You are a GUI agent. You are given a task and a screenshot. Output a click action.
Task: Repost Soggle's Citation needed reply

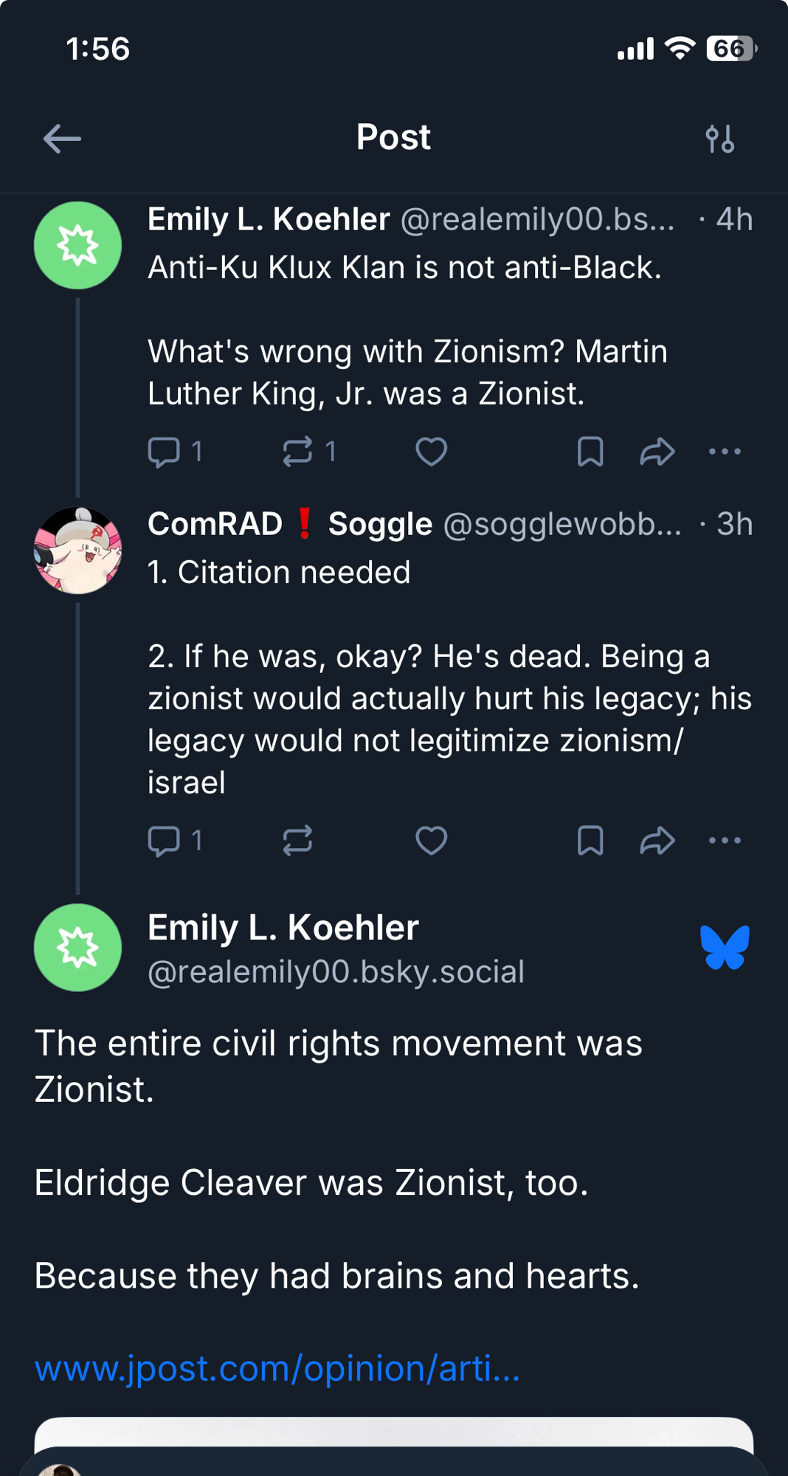tap(298, 841)
